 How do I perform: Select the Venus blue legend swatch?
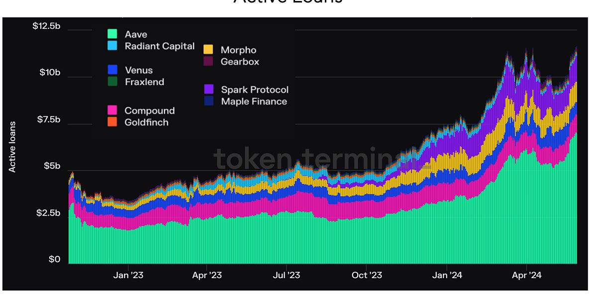pyautogui.click(x=112, y=70)
